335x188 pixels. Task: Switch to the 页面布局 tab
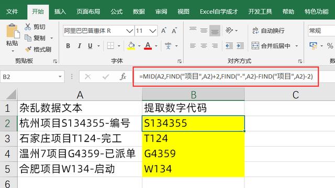(88, 11)
